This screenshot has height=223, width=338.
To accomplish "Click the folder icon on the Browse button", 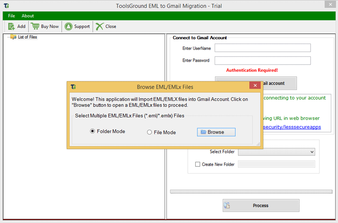I will pos(203,132).
